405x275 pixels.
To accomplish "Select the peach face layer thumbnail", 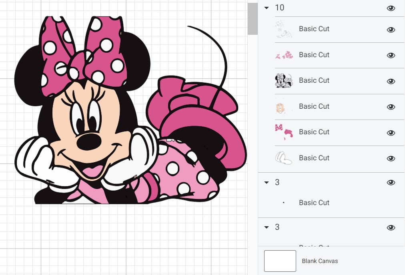I will pos(284,106).
